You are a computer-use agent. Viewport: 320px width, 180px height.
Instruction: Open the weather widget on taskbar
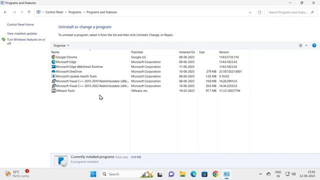(x=17, y=174)
